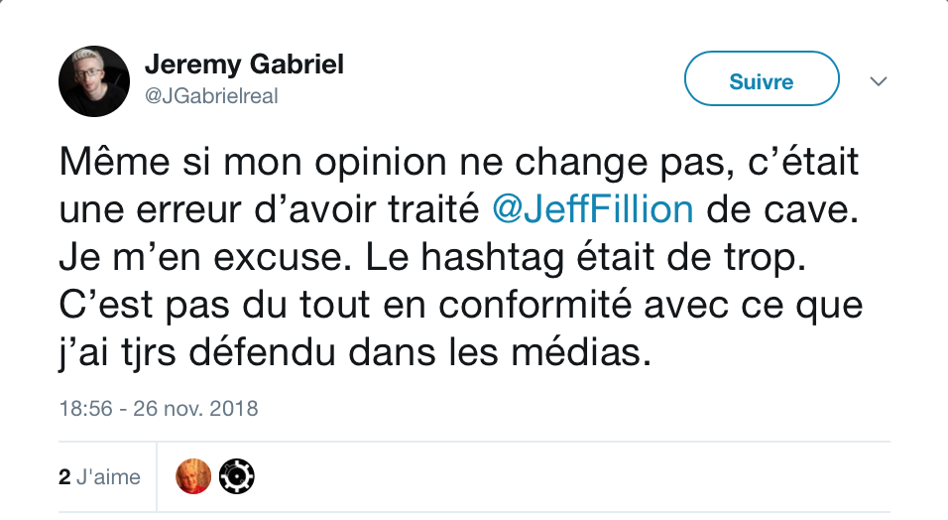Open Jeremy Gabriel's profile picture
The image size is (948, 520).
click(94, 81)
